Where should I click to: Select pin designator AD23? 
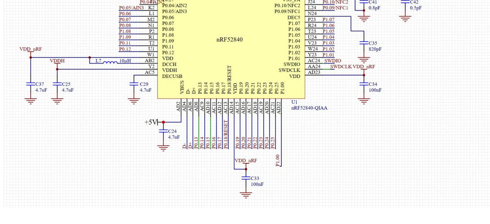tap(314, 73)
